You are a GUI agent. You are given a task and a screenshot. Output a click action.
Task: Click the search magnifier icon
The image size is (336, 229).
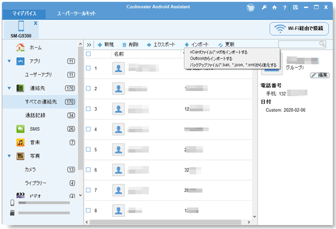(x=323, y=44)
